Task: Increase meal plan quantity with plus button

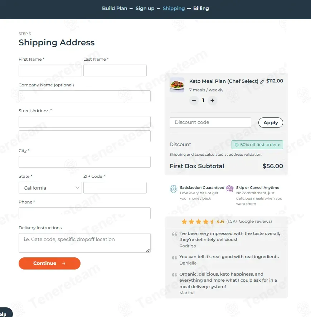Action: click(212, 100)
